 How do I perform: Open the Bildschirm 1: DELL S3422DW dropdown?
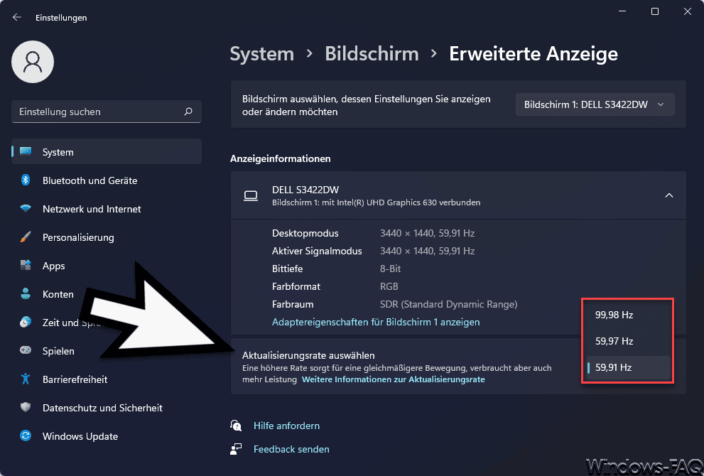coord(595,104)
